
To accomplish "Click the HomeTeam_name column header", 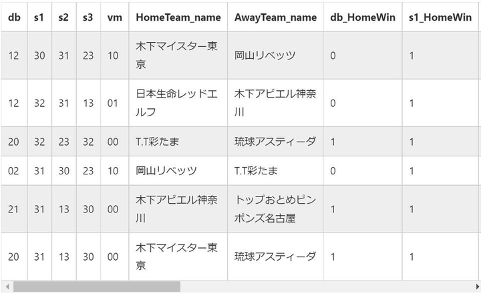I will coord(178,18).
